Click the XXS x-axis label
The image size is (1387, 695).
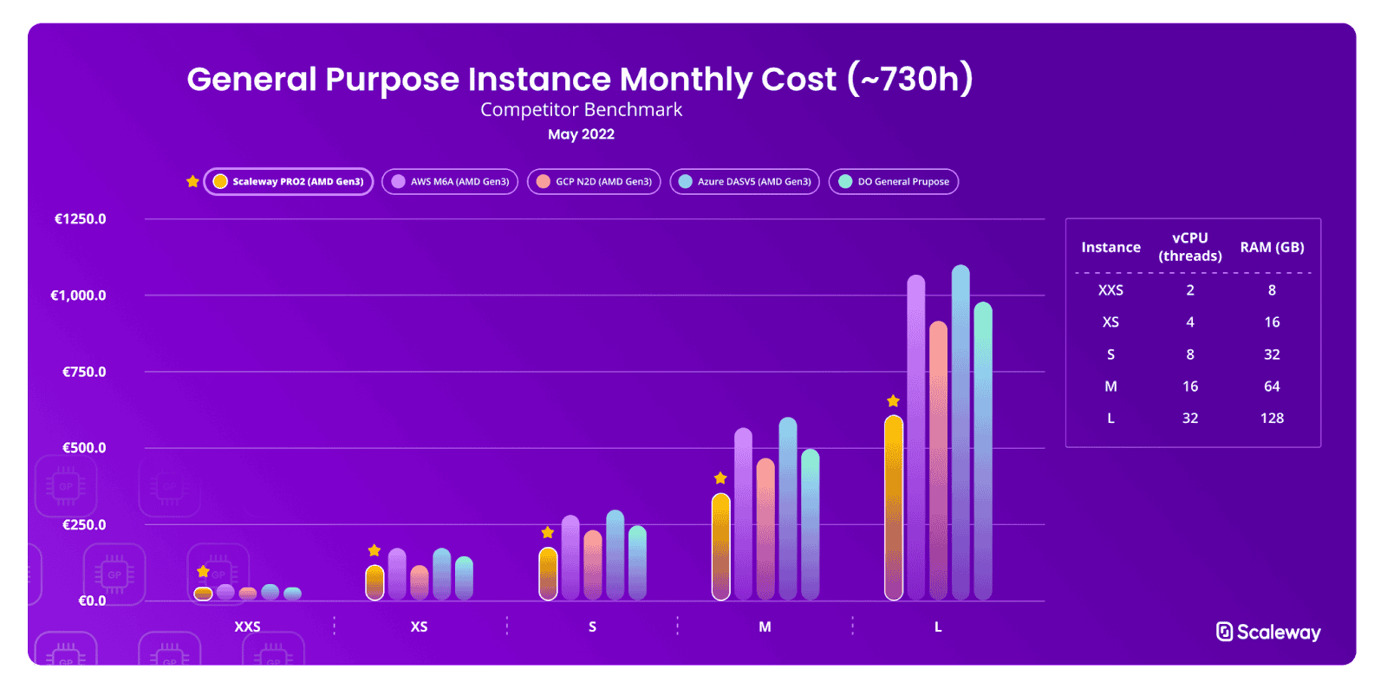(247, 627)
